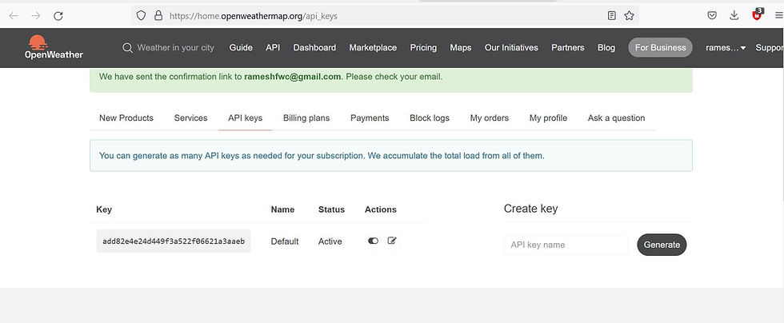Image resolution: width=784 pixels, height=323 pixels.
Task: Switch to the Services tab
Action: (x=190, y=118)
